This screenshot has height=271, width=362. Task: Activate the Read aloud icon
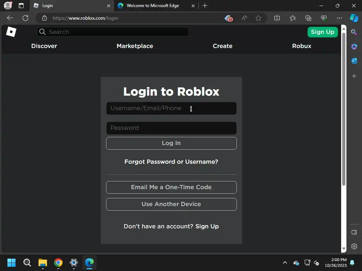point(244,18)
